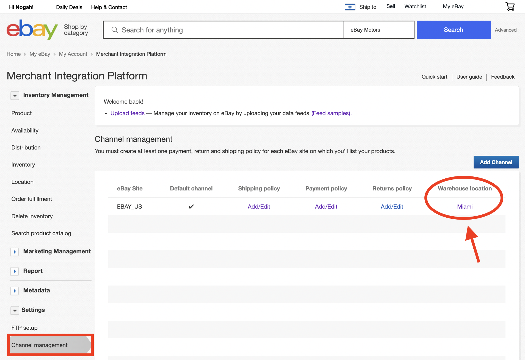The width and height of the screenshot is (525, 360).
Task: Click Sell in the top bar
Action: coord(391,6)
